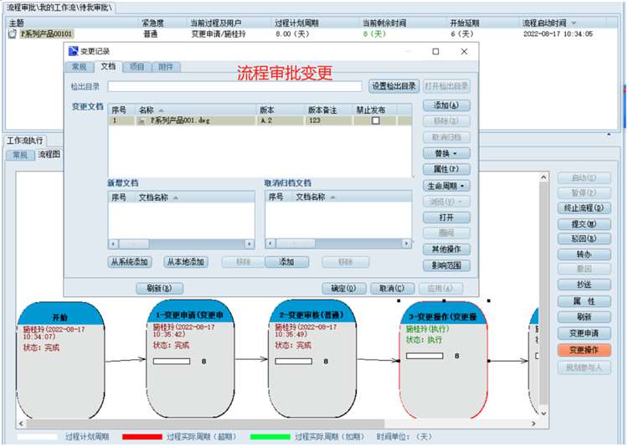Screen dimensions: 628x447
Task: Click sort arrow on 流程启动时间 column header
Action: (574, 23)
